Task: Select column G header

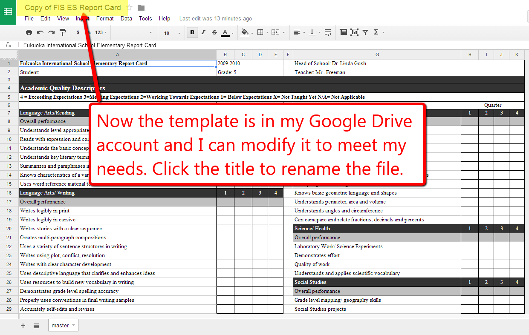Action: tap(377, 54)
